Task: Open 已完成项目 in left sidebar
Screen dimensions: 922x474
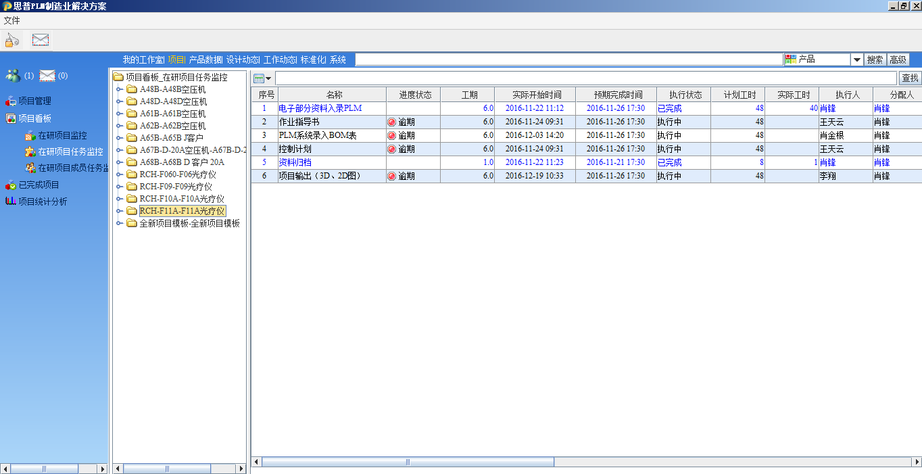Action: [x=38, y=185]
